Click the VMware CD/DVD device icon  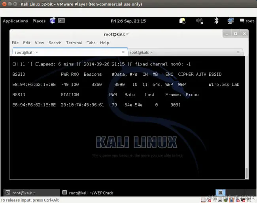tap(209, 200)
